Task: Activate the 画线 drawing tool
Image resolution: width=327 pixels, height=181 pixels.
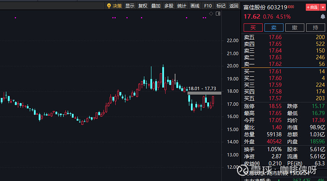Action: click(195, 6)
